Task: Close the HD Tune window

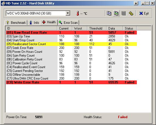Action: (152, 3)
